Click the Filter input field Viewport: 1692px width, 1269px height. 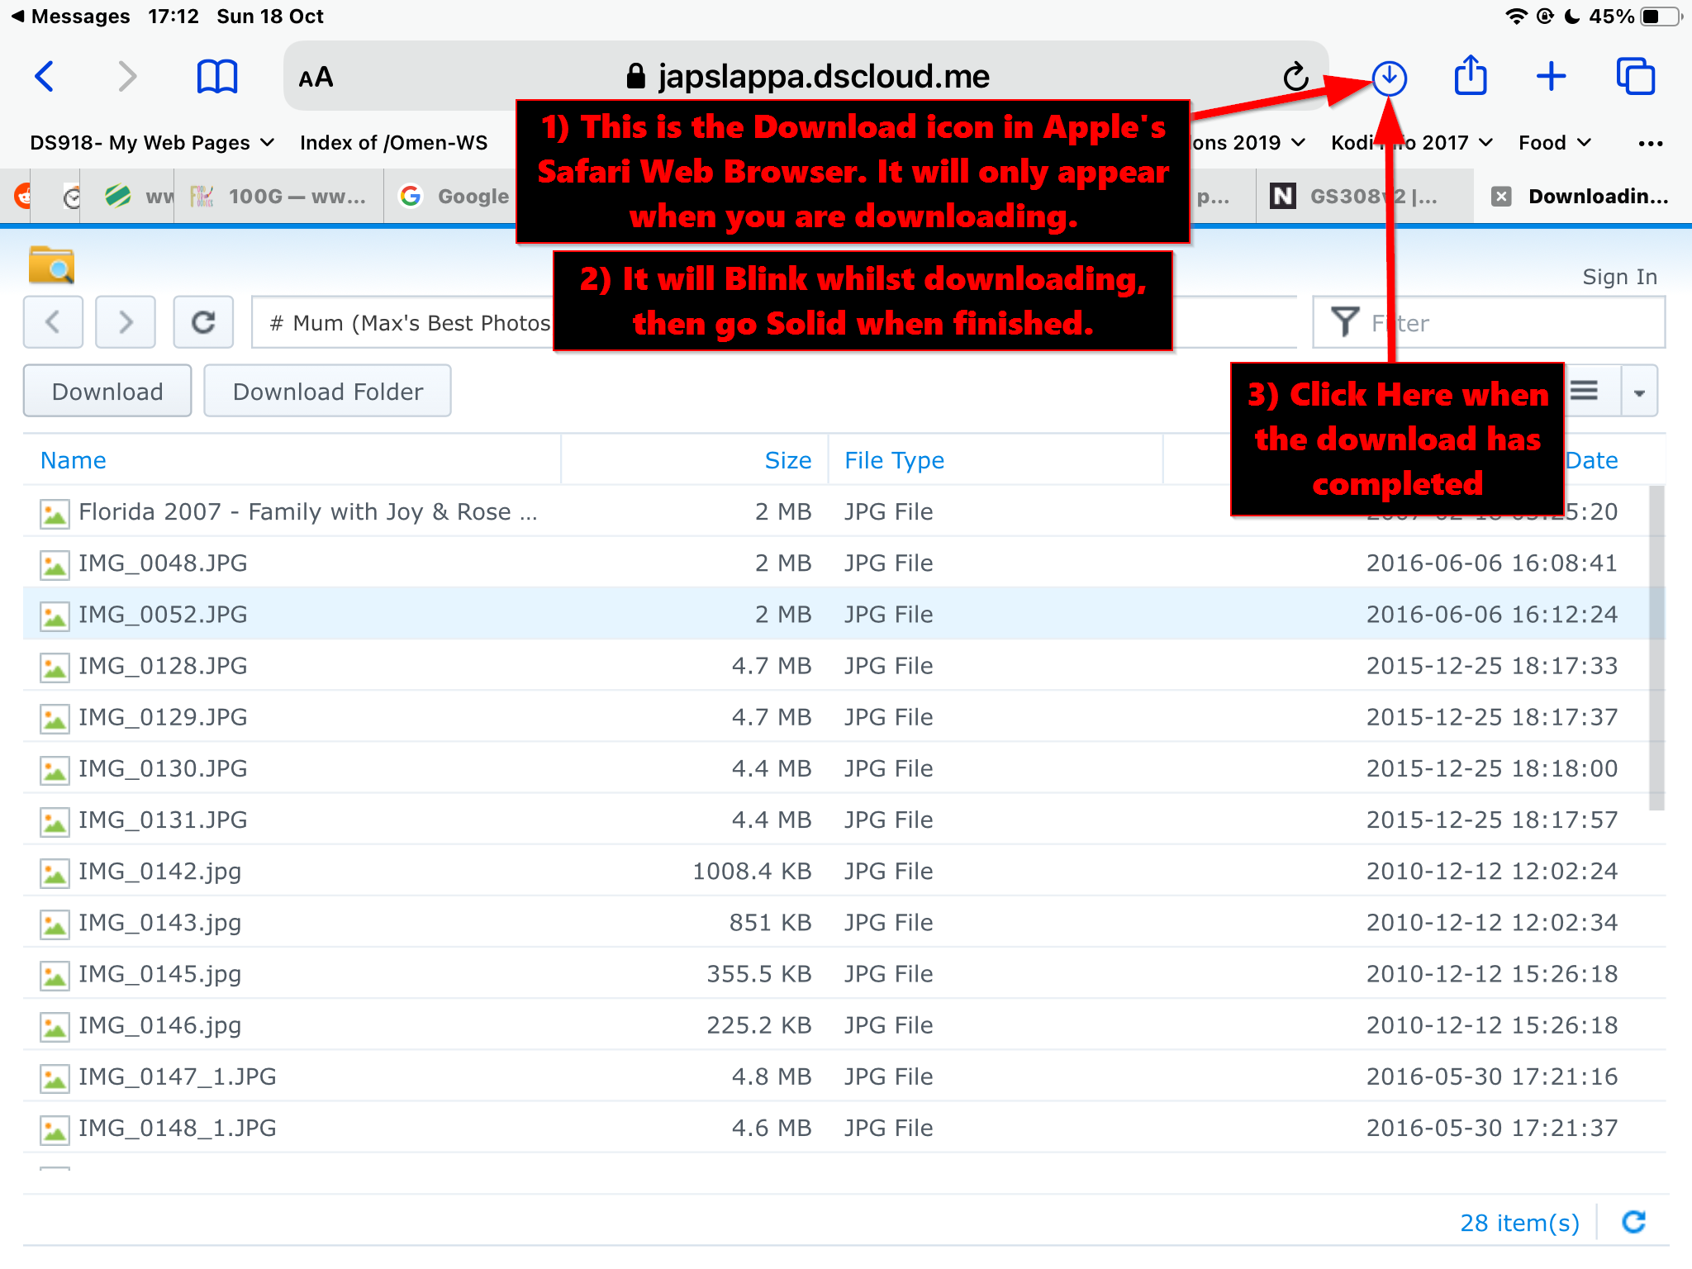point(1489,322)
